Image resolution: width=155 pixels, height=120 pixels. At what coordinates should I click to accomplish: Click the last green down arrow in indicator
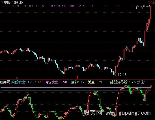tap(142, 92)
